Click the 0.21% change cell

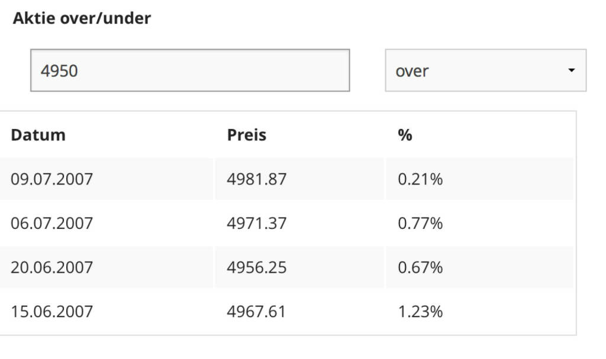tap(420, 179)
